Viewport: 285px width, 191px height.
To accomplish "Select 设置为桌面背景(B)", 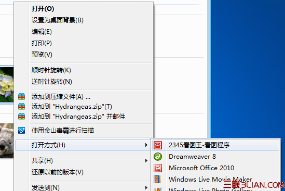I will pyautogui.click(x=84, y=20).
